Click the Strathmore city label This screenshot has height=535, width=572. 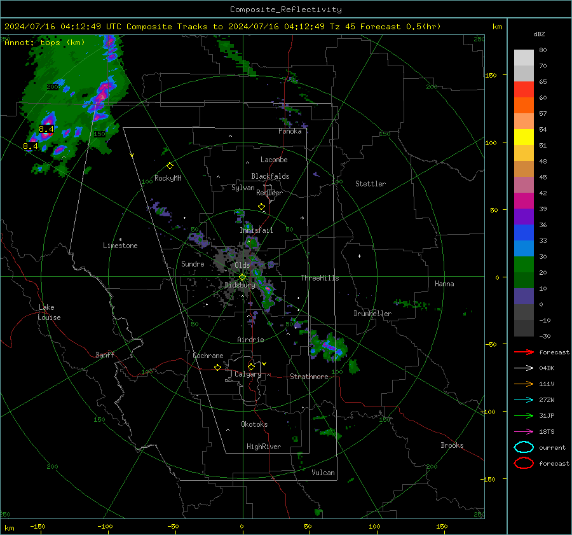pos(309,377)
